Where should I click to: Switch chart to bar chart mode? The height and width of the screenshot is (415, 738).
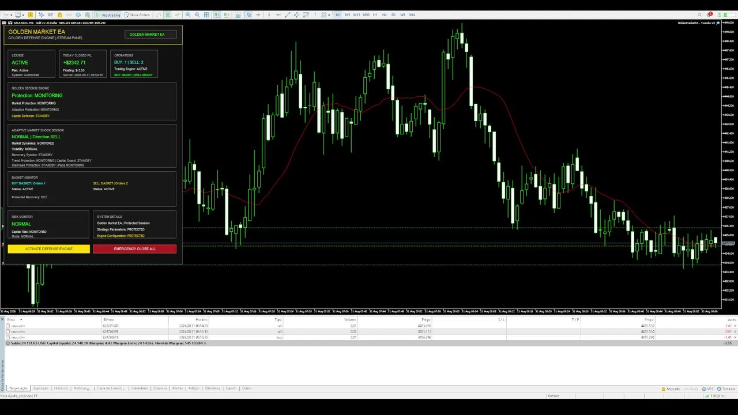[x=159, y=14]
